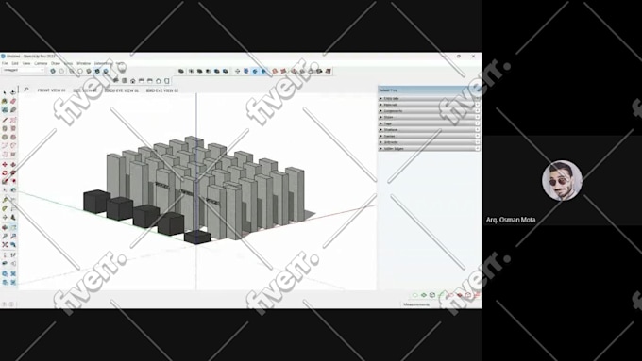Switch to Iso standard view icon

click(116, 80)
